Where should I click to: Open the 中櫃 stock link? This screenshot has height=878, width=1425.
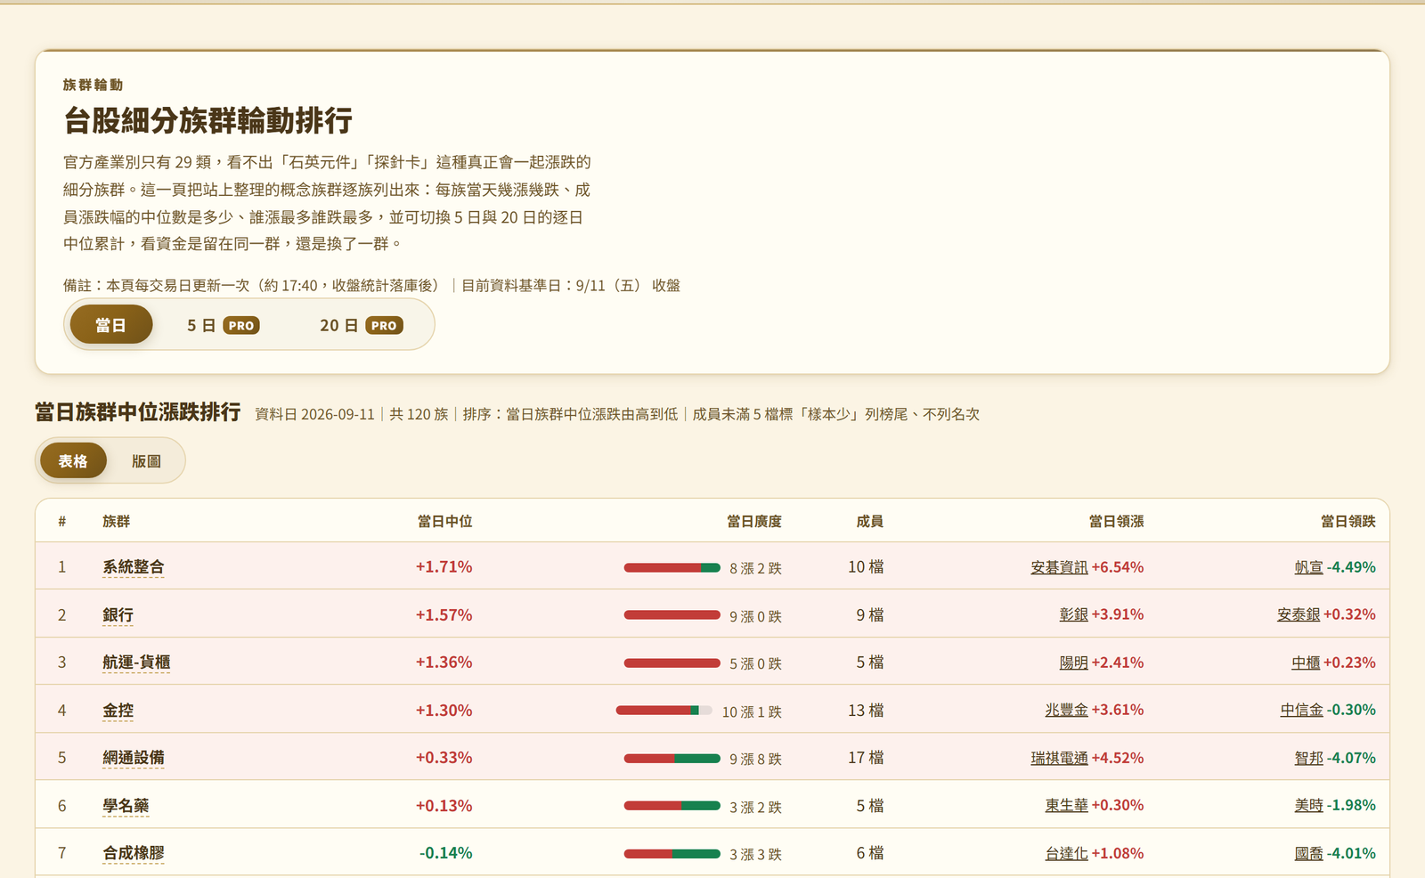[1306, 663]
